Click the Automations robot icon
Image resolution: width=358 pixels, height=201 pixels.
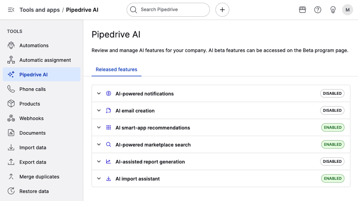coord(11,45)
